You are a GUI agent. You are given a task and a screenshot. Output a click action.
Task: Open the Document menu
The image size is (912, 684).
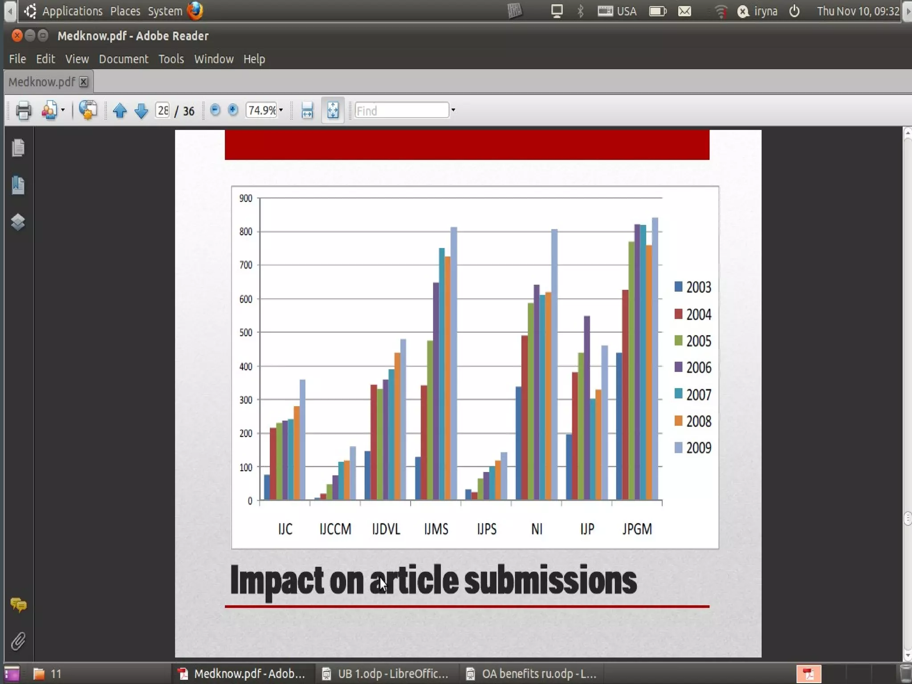click(x=123, y=59)
